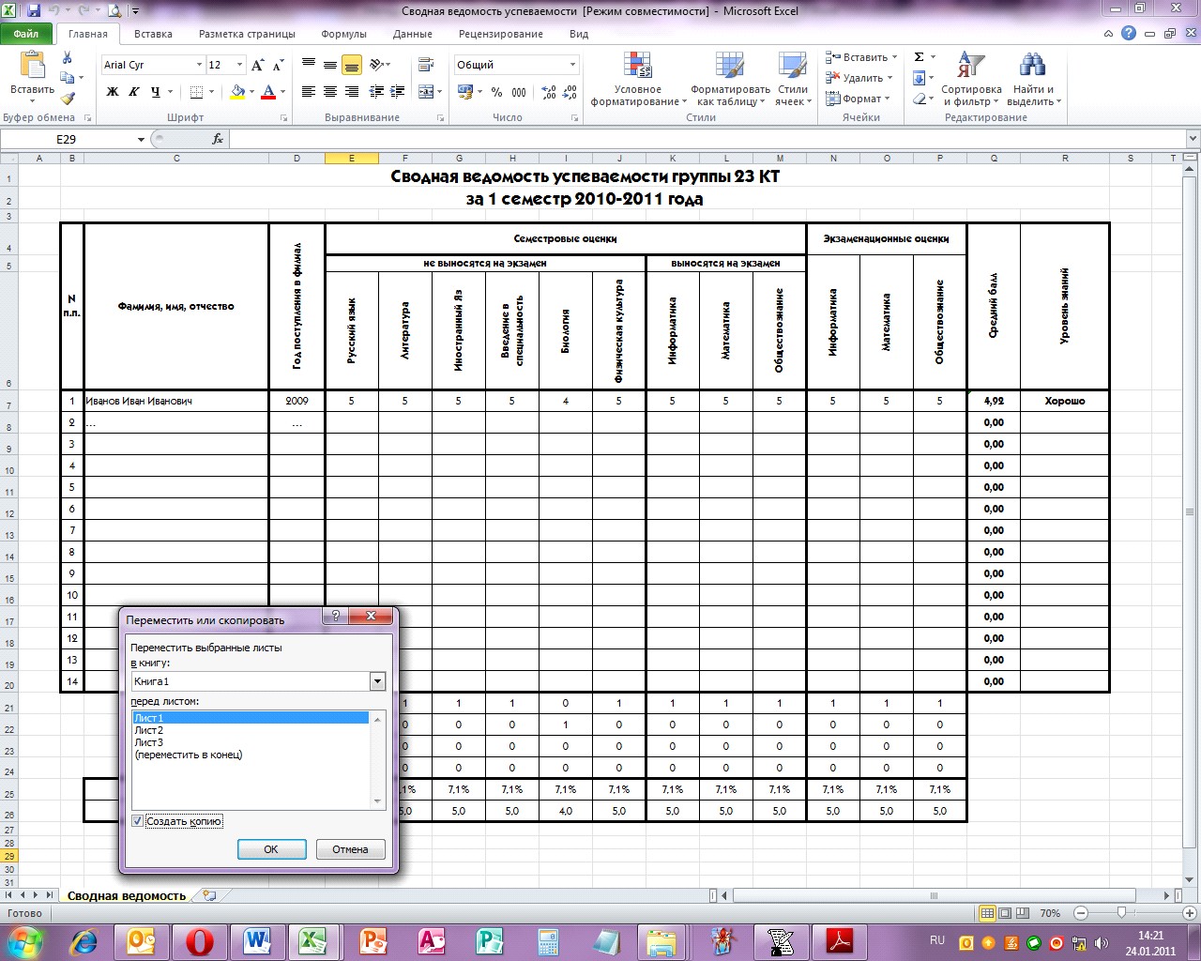Toggle italic formatting button К
Viewport: 1201px width, 961px height.
coord(134,92)
